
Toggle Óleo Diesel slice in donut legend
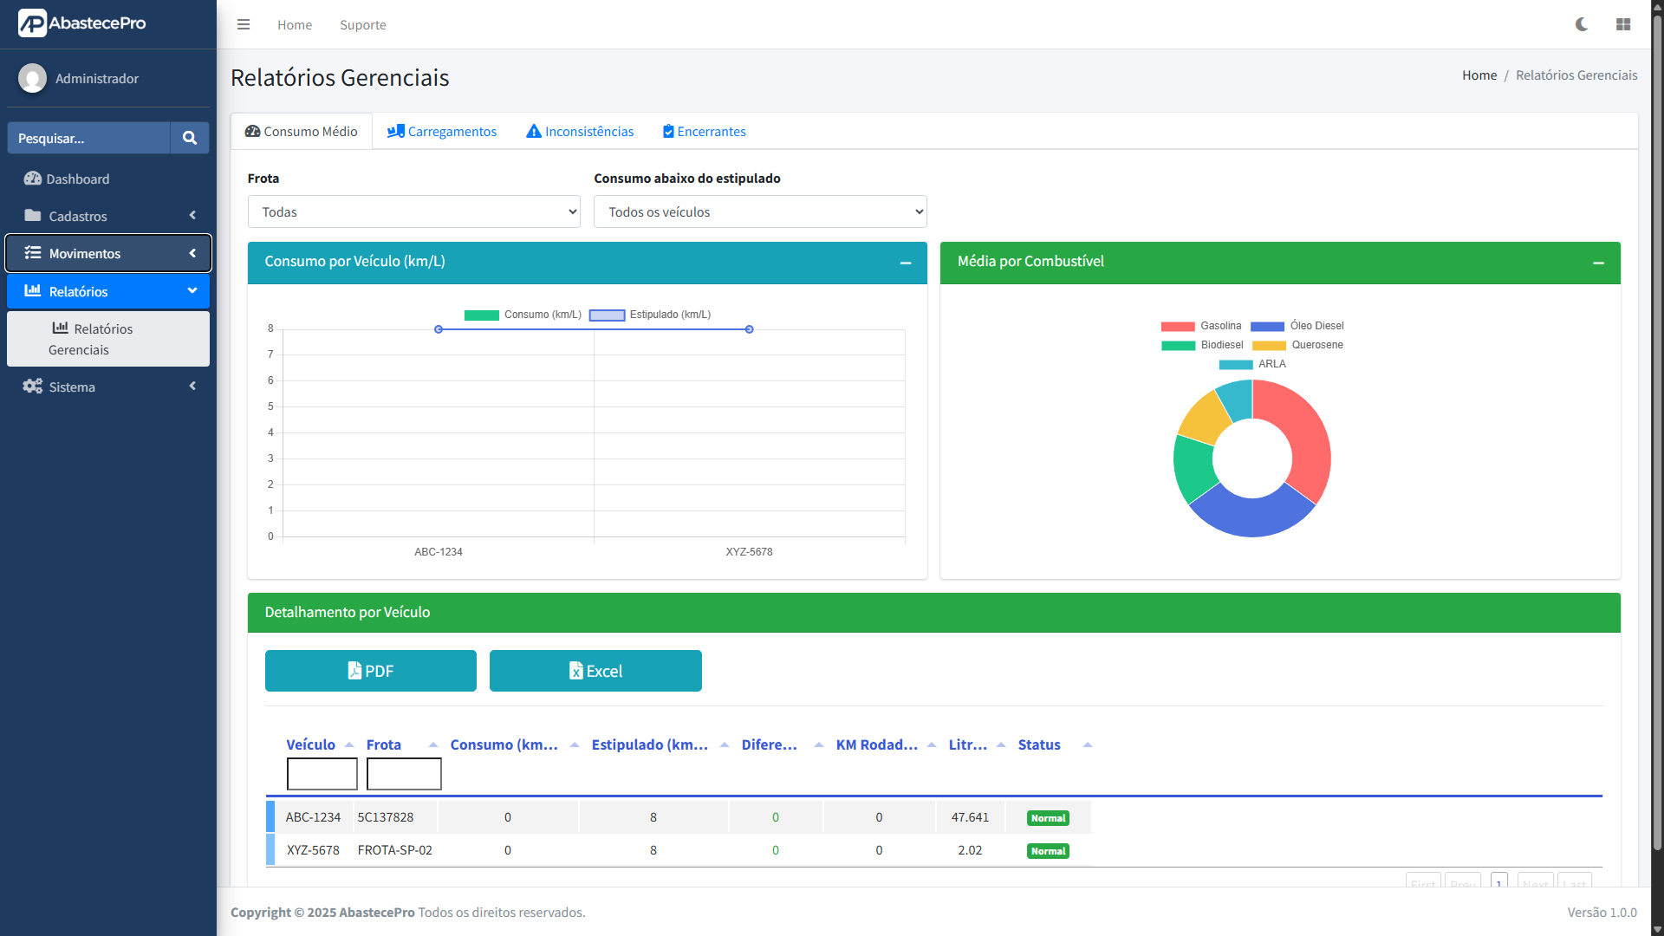point(1297,326)
